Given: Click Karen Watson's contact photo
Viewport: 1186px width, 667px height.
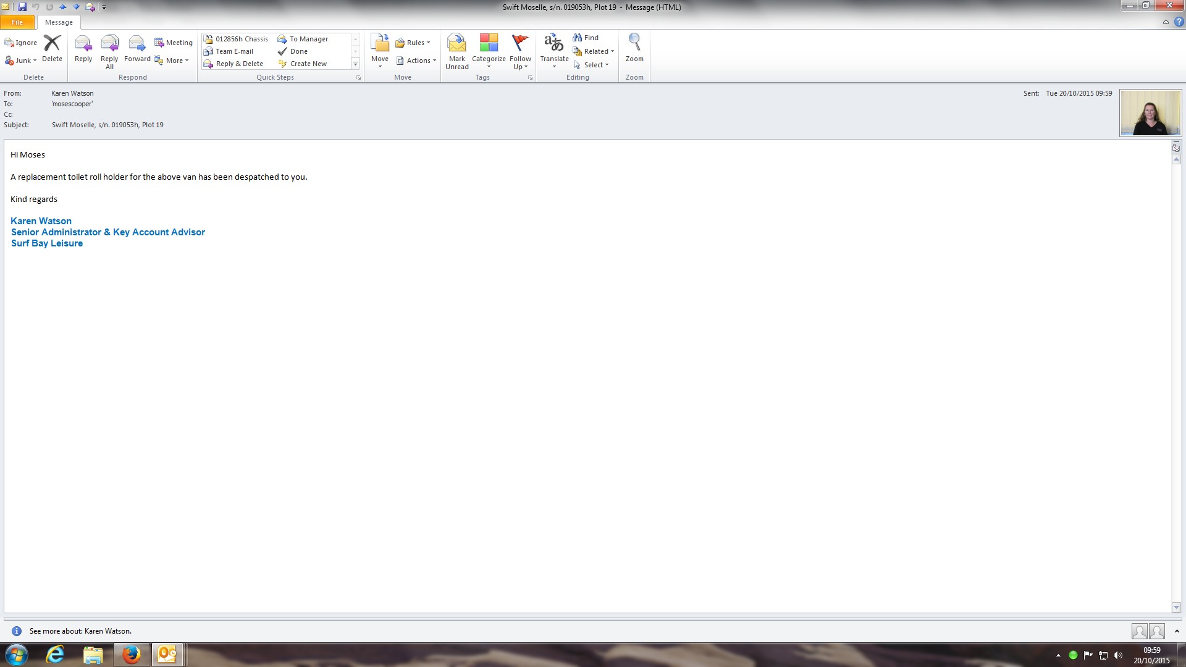Looking at the screenshot, I should (1150, 113).
